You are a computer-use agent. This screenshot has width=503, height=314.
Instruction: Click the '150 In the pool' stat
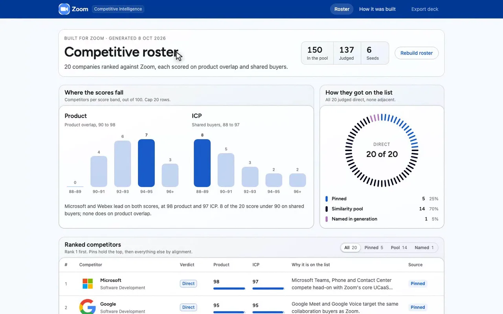coord(317,53)
